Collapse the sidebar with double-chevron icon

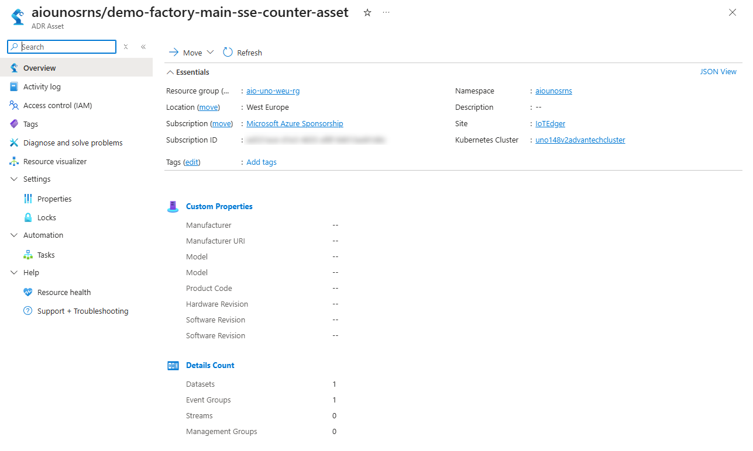[x=143, y=47]
